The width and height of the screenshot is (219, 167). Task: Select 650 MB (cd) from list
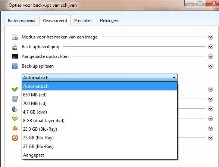pos(100,95)
